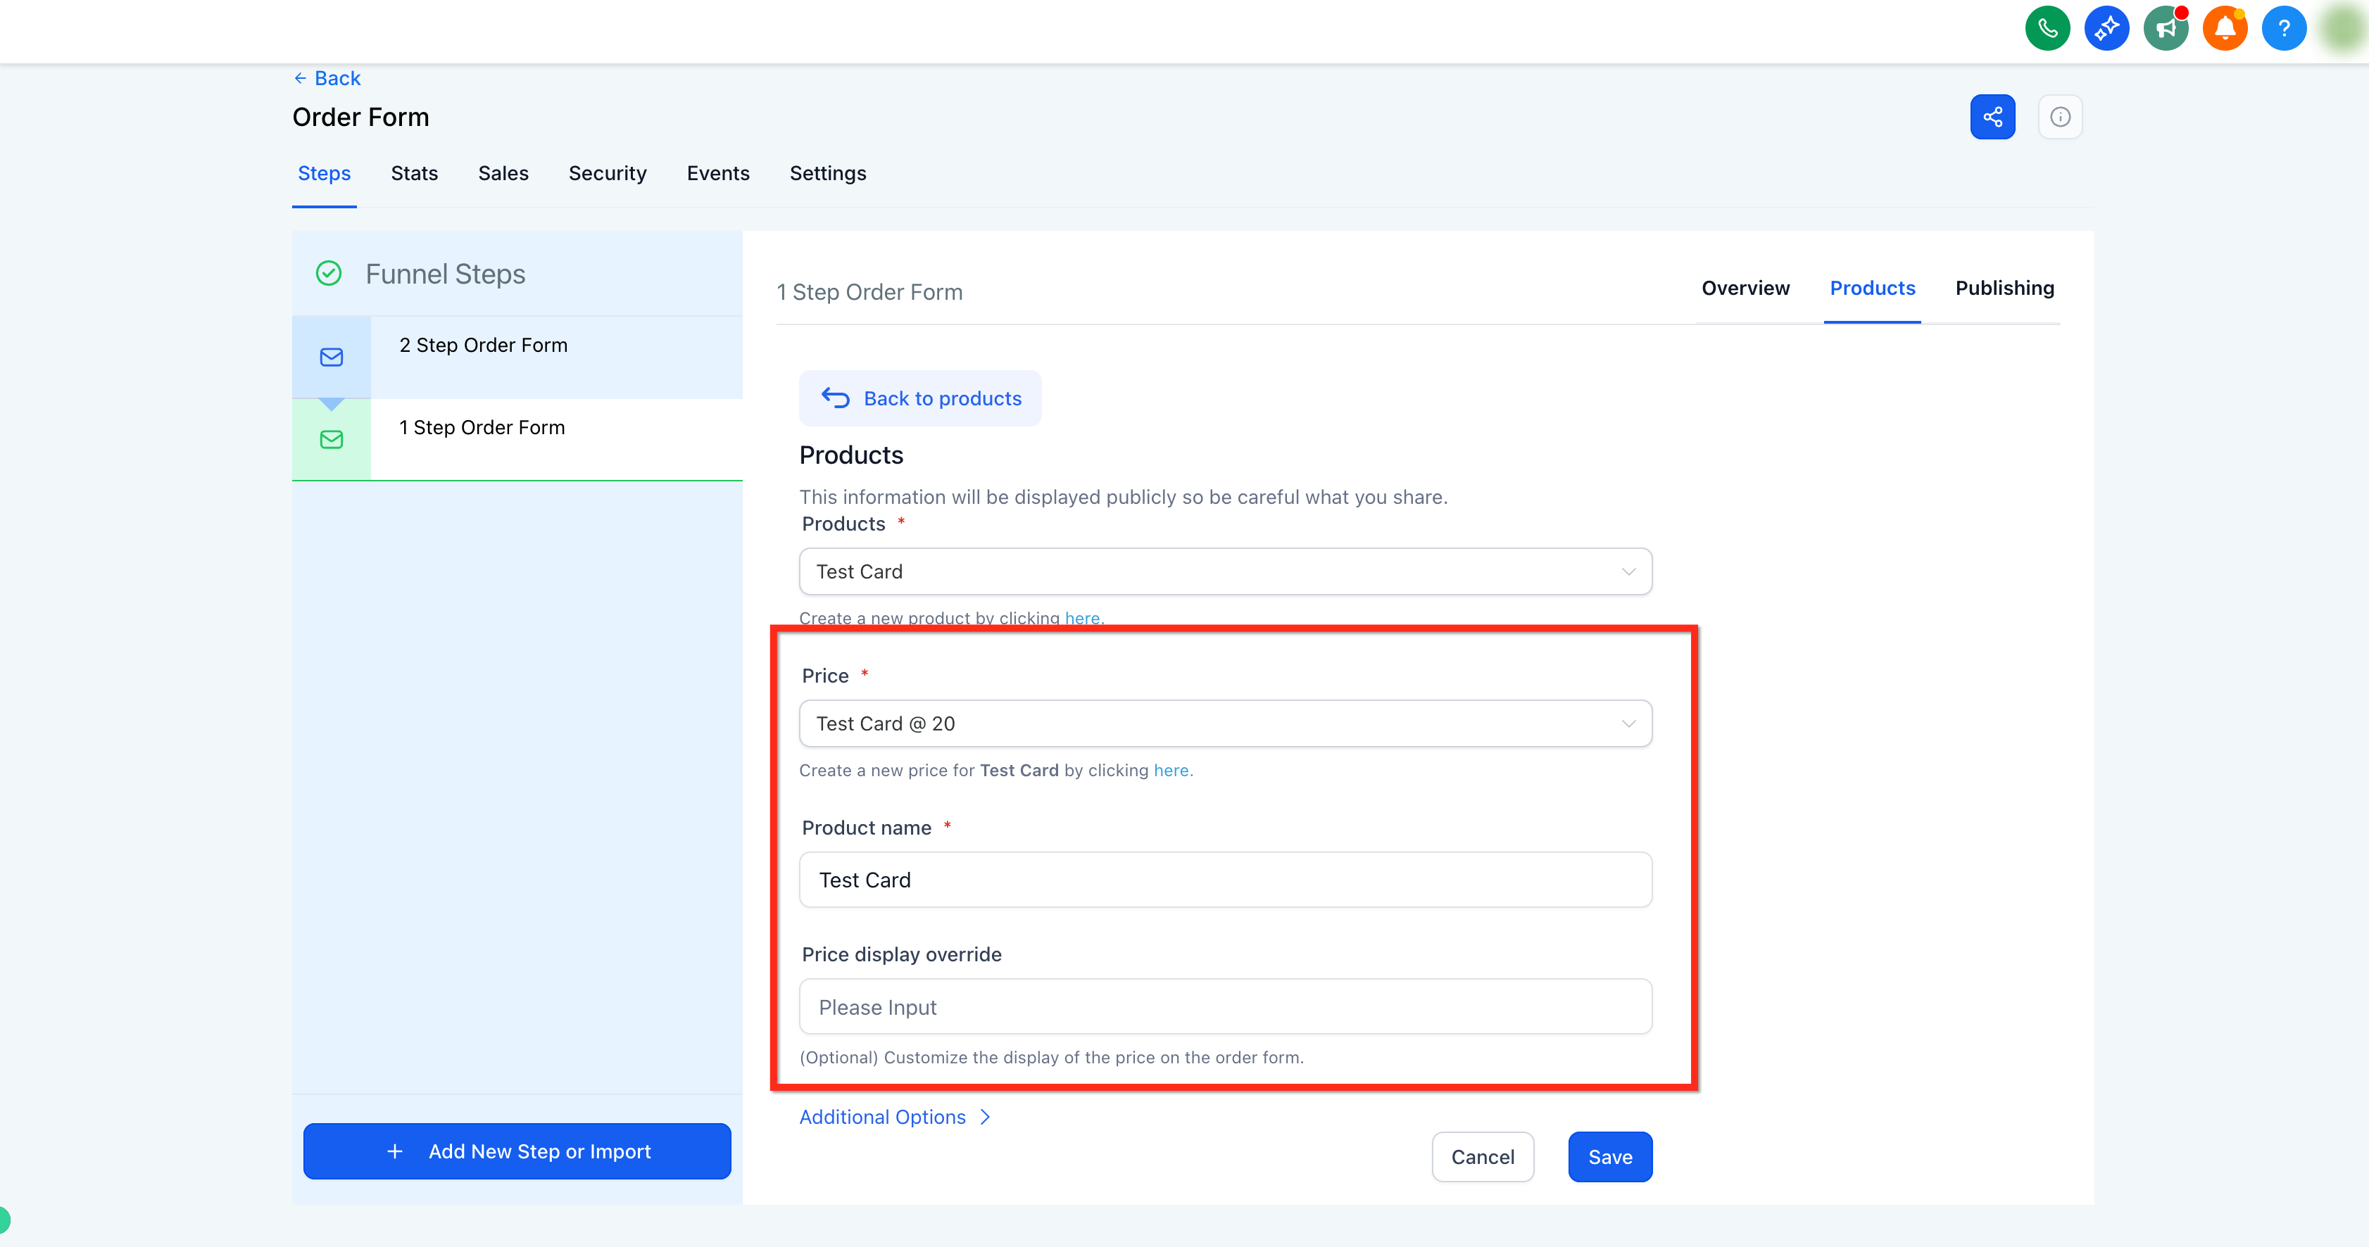Open the orange notifications bell
This screenshot has width=2369, height=1247.
point(2225,28)
